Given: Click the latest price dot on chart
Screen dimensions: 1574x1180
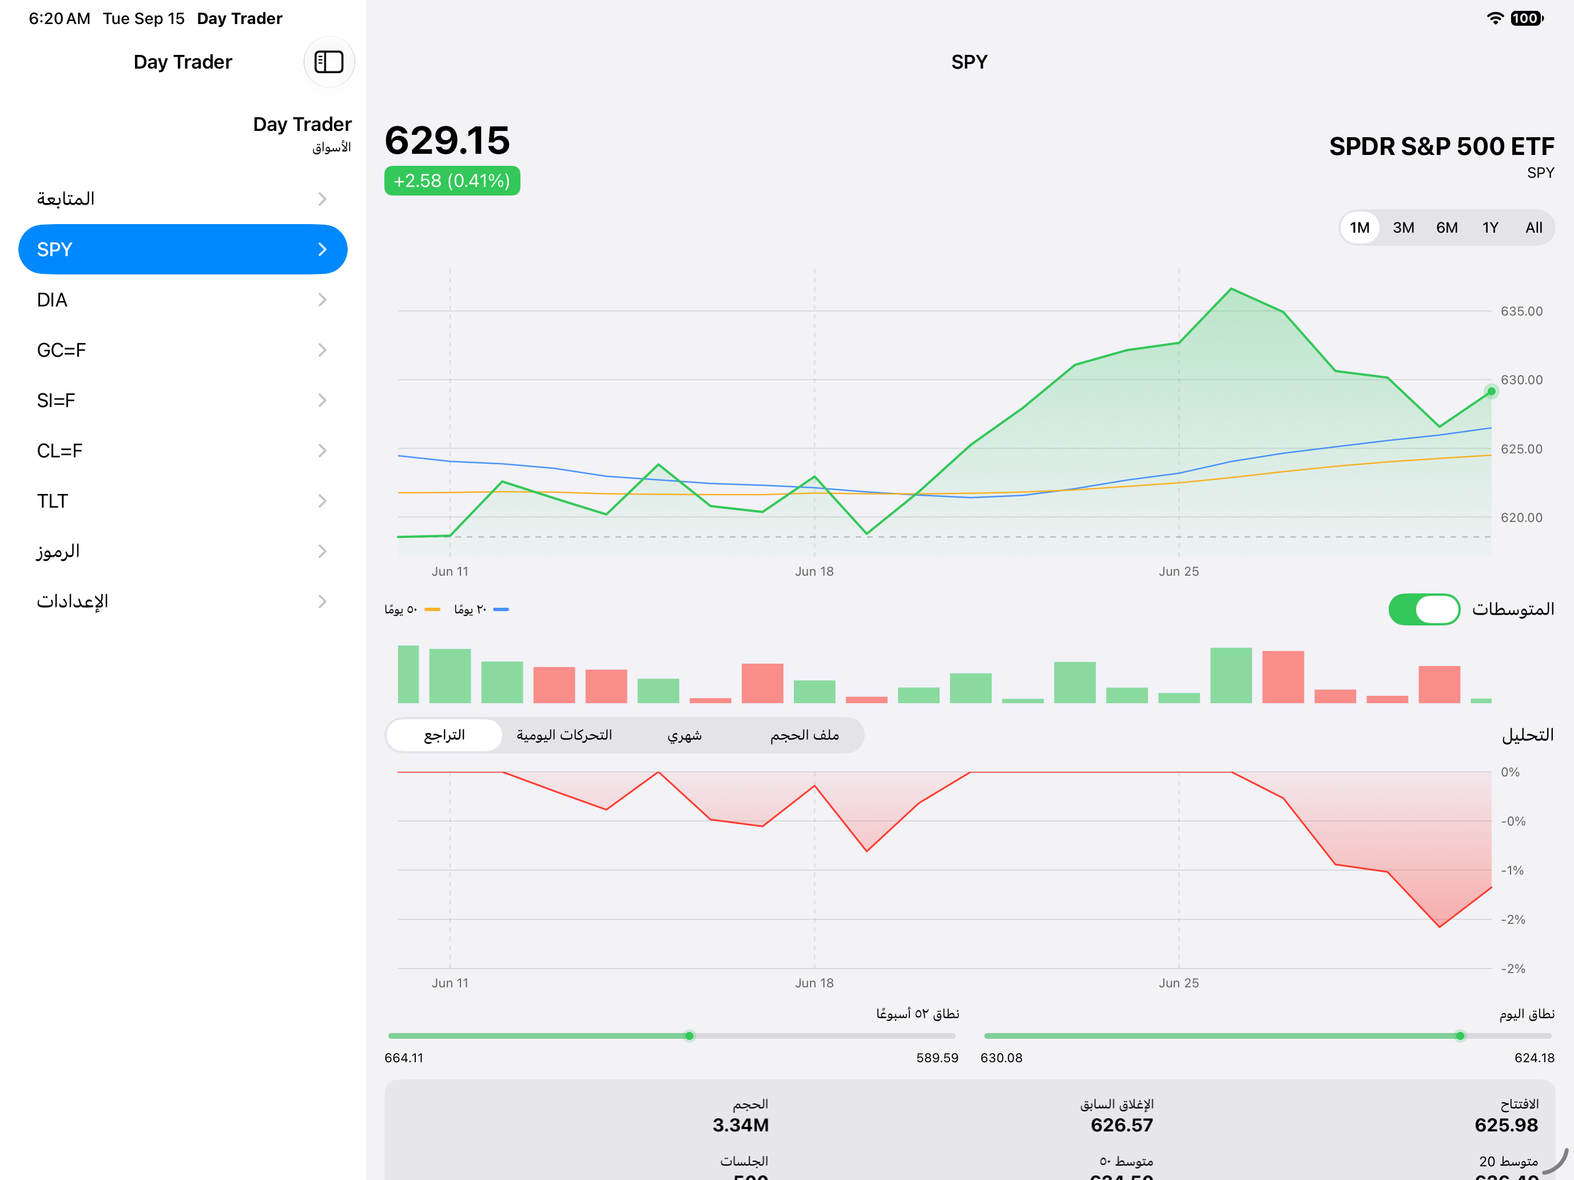Looking at the screenshot, I should (x=1490, y=391).
